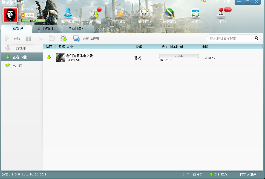Click the magnifier search icon
This screenshot has height=179, width=265.
(257, 38)
